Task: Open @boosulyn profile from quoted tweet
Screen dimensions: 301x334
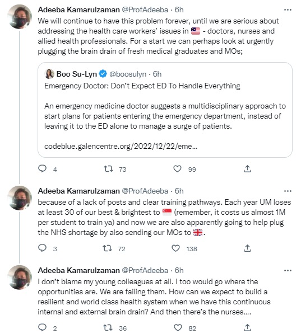Action: pos(128,74)
